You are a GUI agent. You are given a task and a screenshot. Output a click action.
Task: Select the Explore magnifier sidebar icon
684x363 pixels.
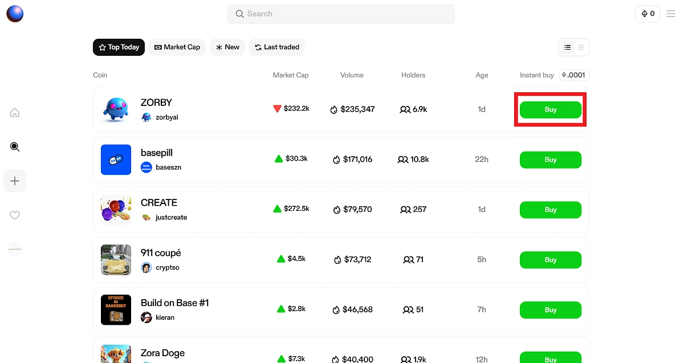tap(15, 147)
